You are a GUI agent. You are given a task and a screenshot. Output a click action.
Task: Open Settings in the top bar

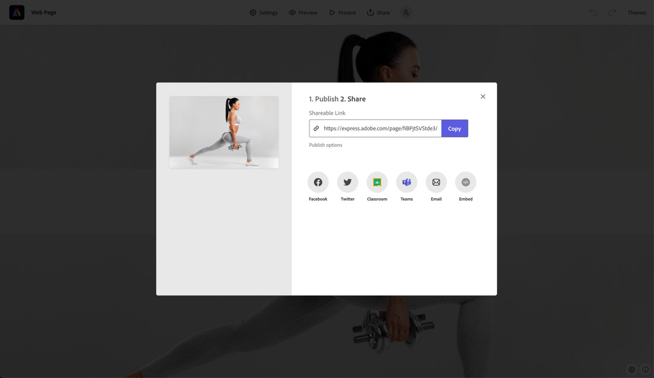[x=264, y=12]
